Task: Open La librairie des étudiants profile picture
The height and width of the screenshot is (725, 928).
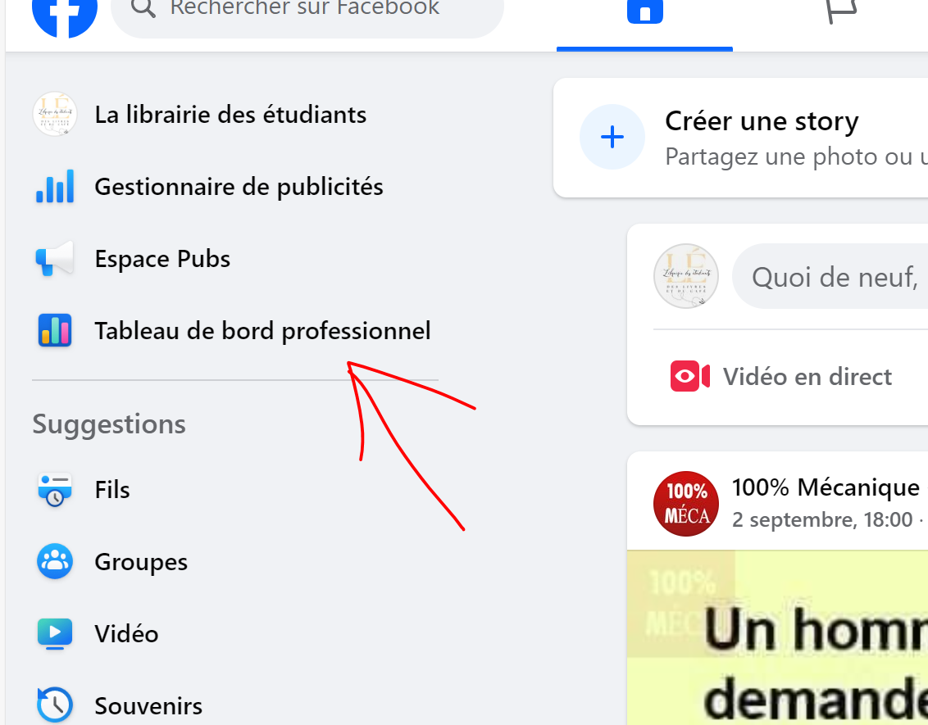Action: click(55, 114)
